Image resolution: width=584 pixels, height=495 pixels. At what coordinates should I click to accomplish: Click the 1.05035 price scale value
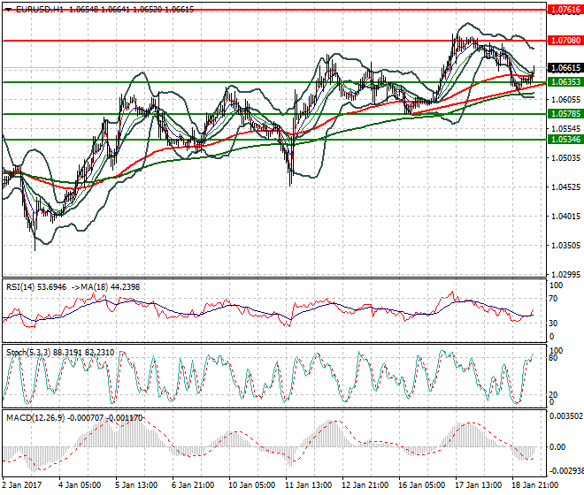point(565,158)
